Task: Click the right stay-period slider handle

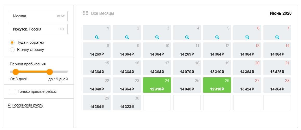Action: (50, 72)
